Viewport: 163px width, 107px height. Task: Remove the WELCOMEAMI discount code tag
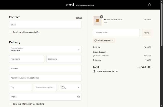click(113, 41)
